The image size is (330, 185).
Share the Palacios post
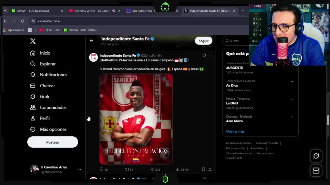tap(210, 169)
